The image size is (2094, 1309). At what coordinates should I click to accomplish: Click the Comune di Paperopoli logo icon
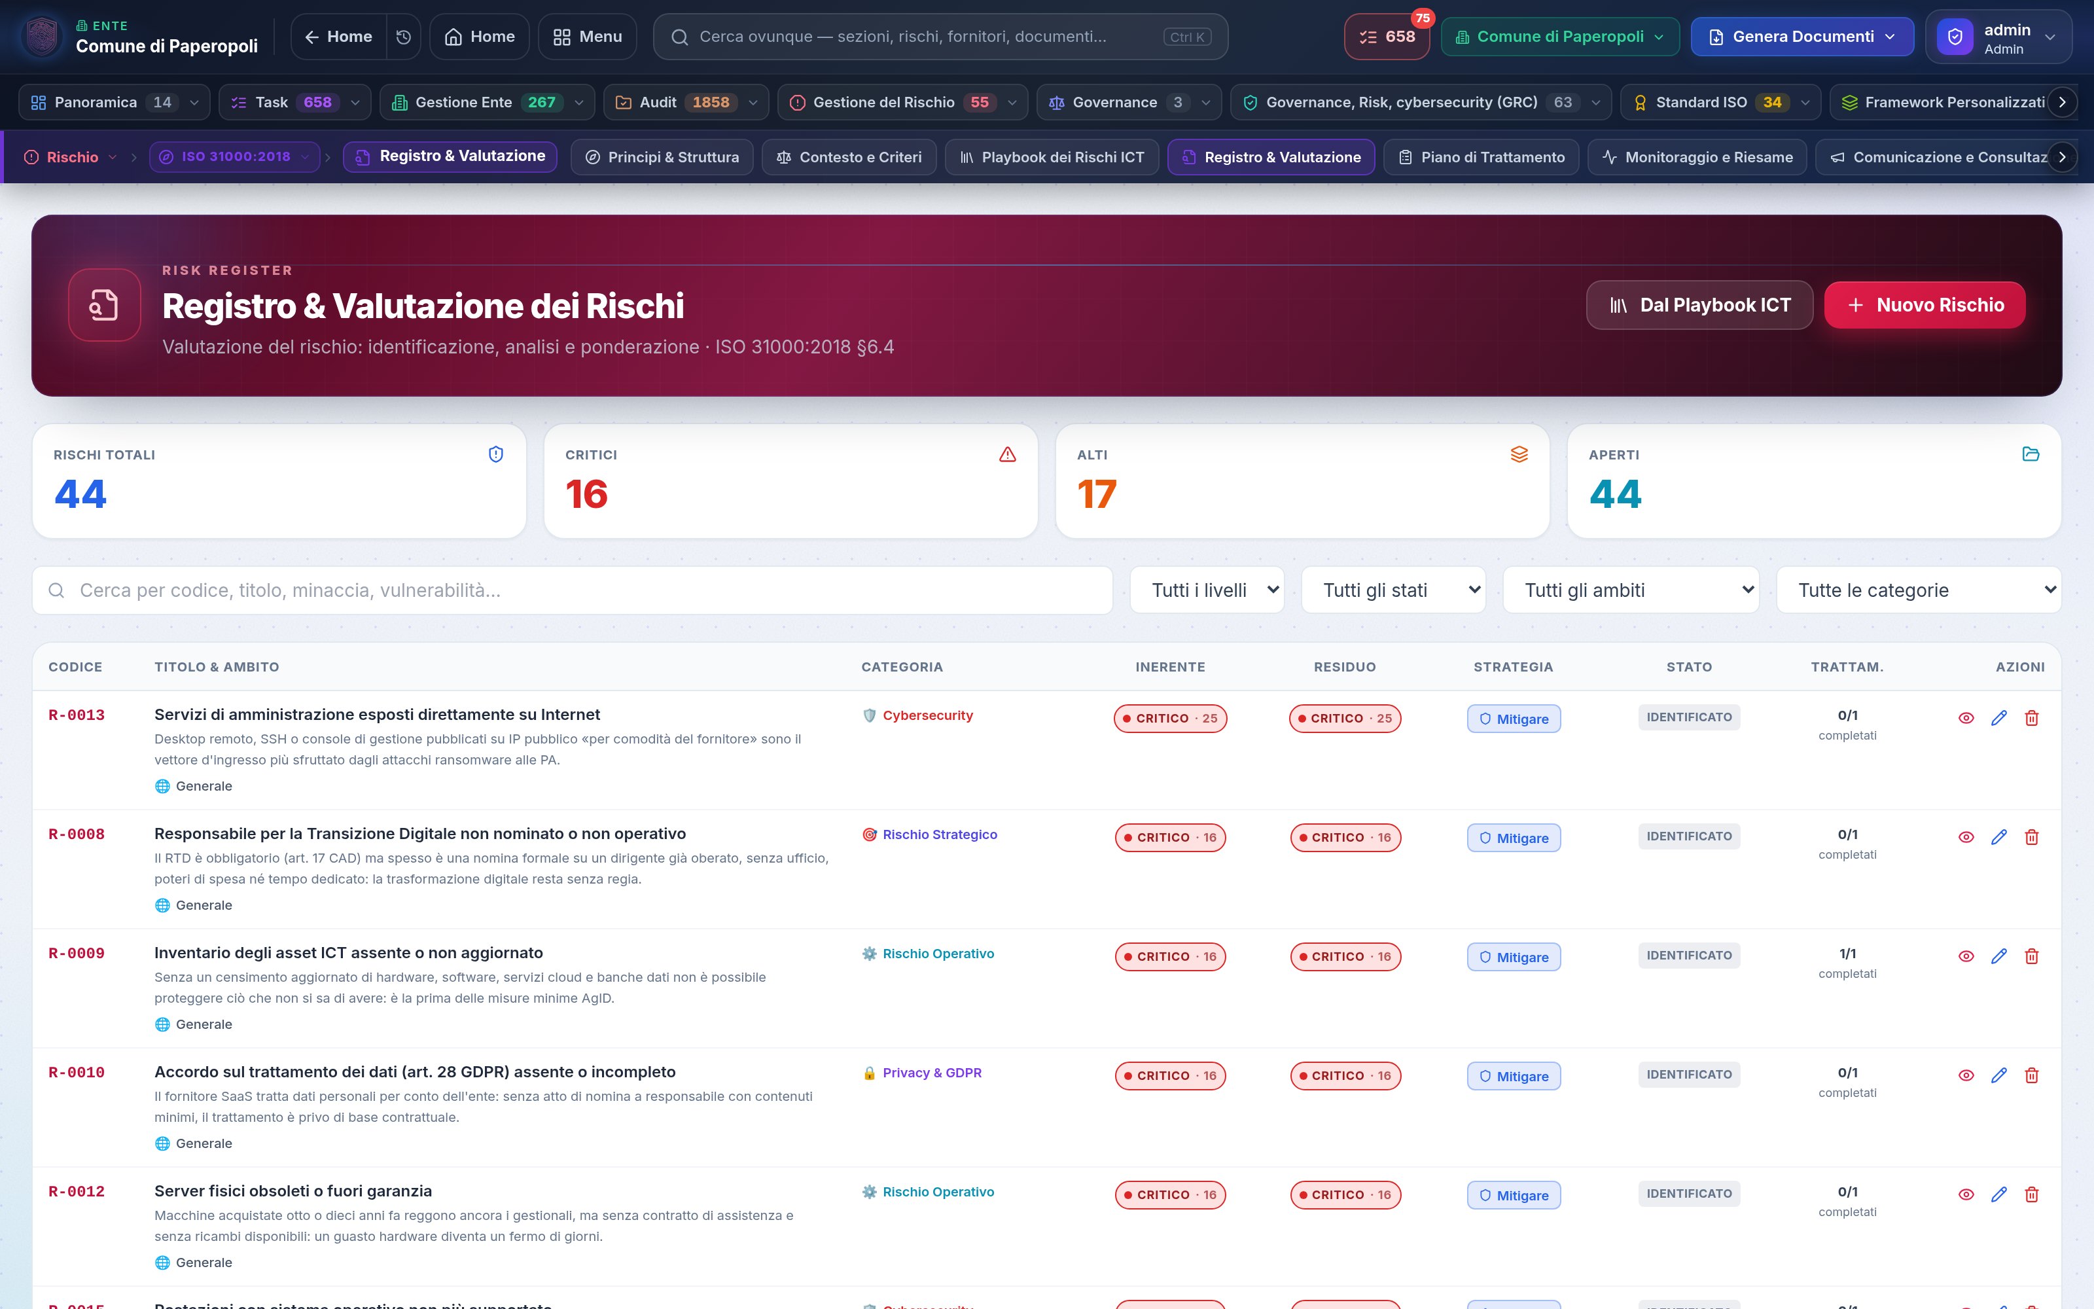[x=43, y=37]
